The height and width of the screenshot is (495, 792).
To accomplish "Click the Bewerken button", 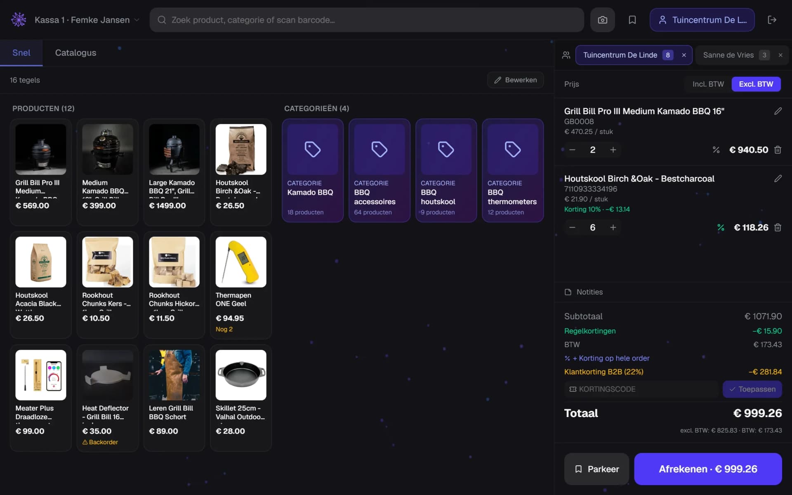I will [515, 80].
